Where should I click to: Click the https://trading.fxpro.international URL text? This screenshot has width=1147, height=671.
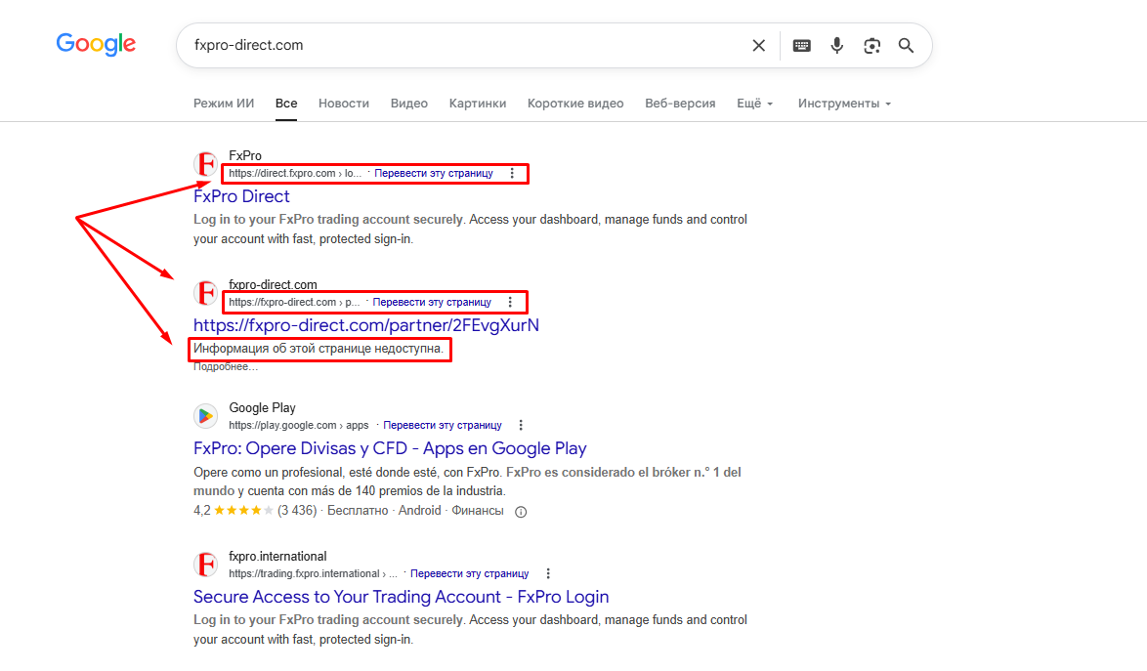point(313,573)
